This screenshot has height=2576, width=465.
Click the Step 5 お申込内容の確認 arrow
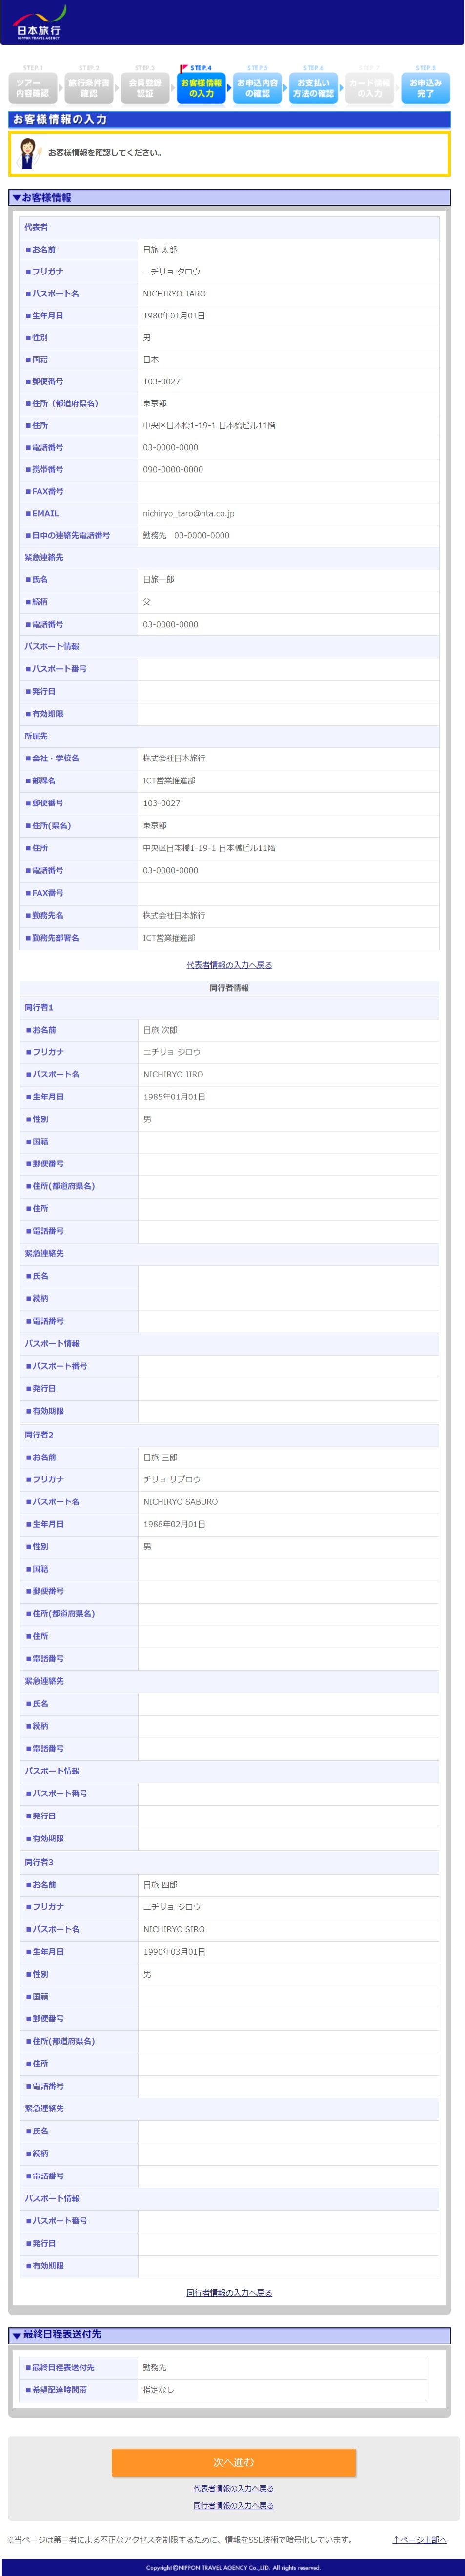pyautogui.click(x=257, y=88)
